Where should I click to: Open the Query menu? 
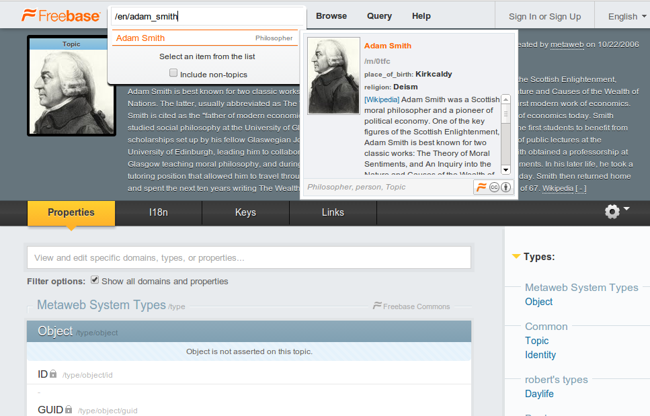(379, 15)
